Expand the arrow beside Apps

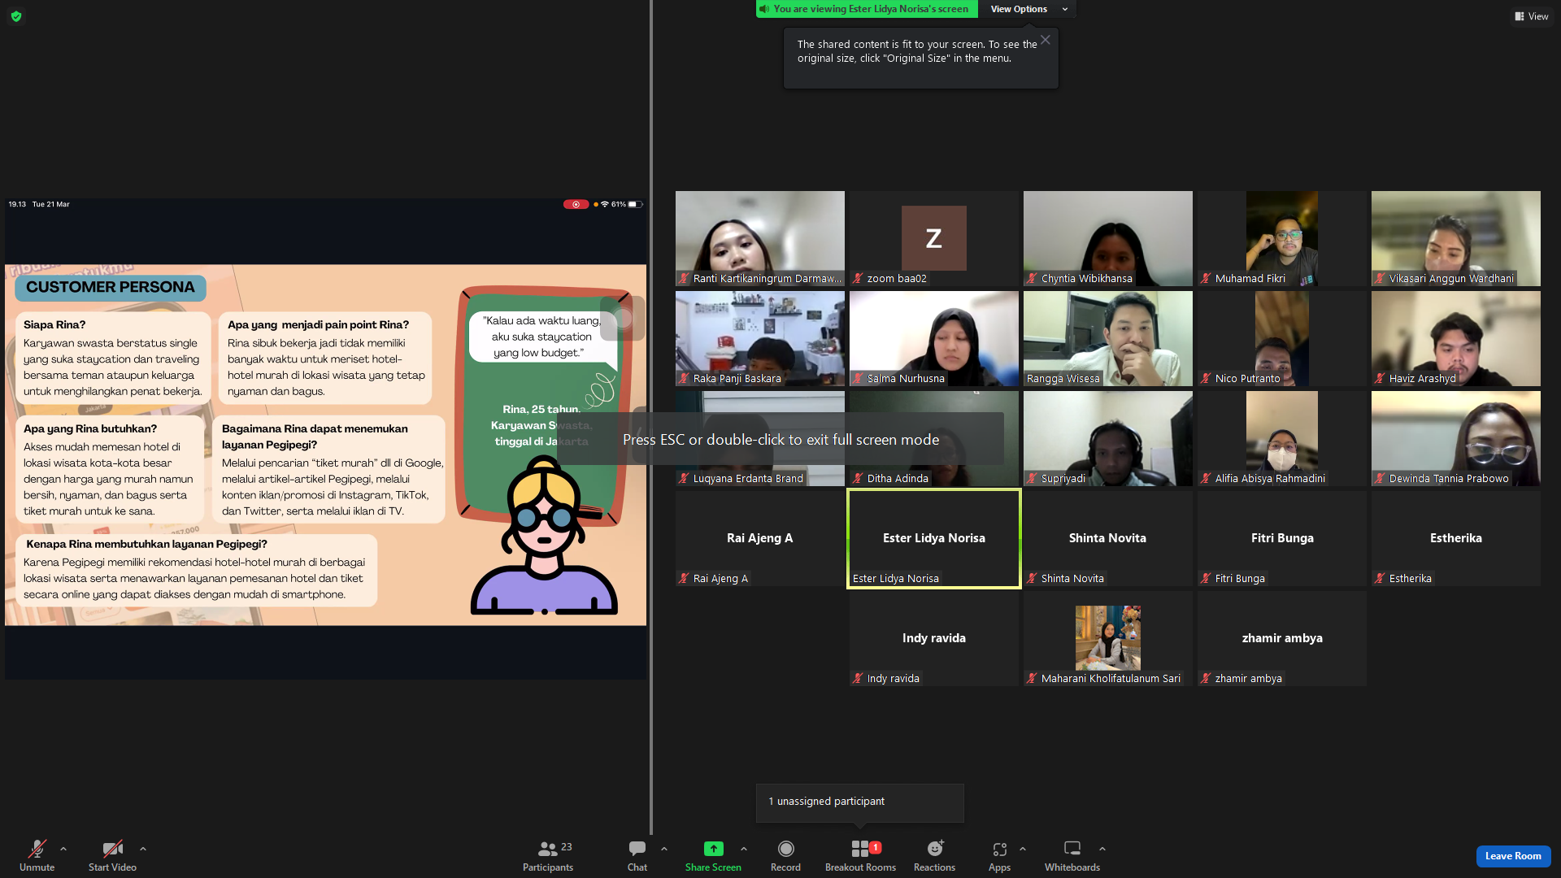pyautogui.click(x=1023, y=849)
